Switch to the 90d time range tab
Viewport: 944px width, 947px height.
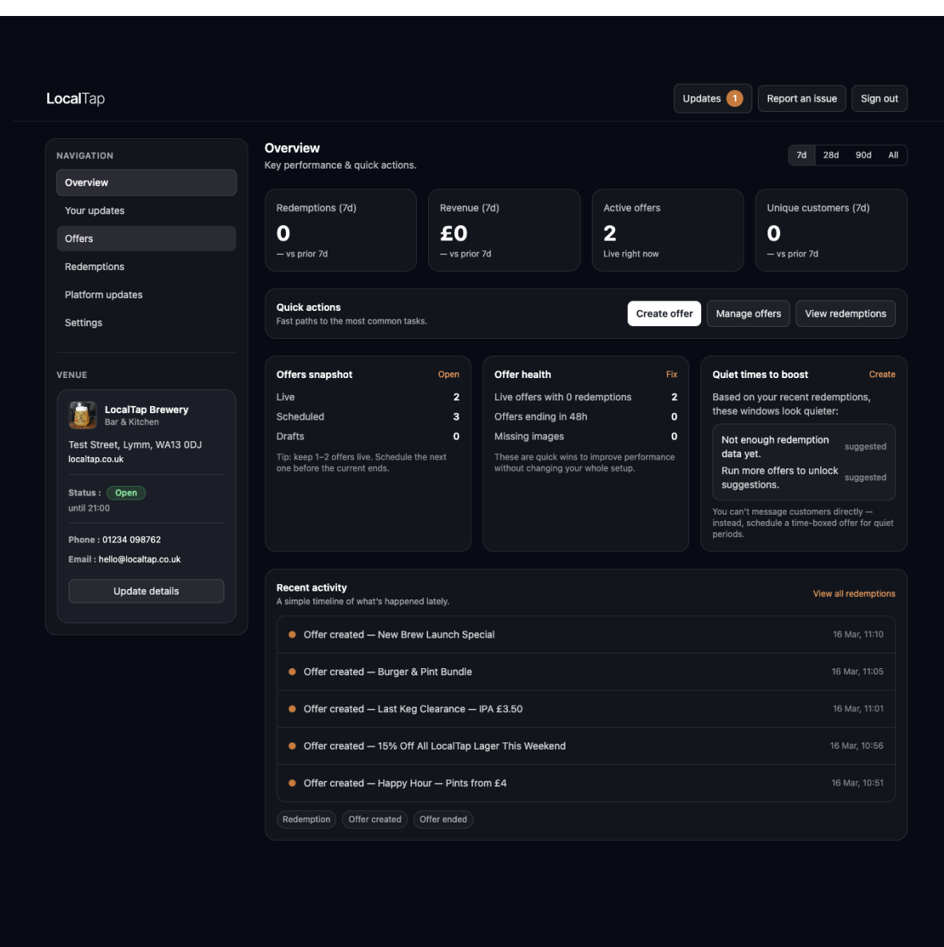coord(862,155)
